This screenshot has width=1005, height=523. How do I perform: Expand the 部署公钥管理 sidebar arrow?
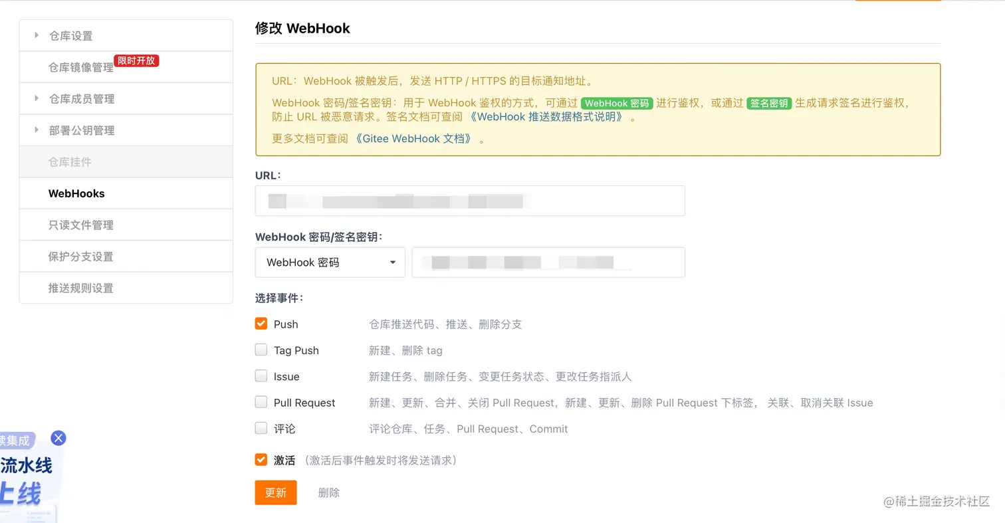37,130
